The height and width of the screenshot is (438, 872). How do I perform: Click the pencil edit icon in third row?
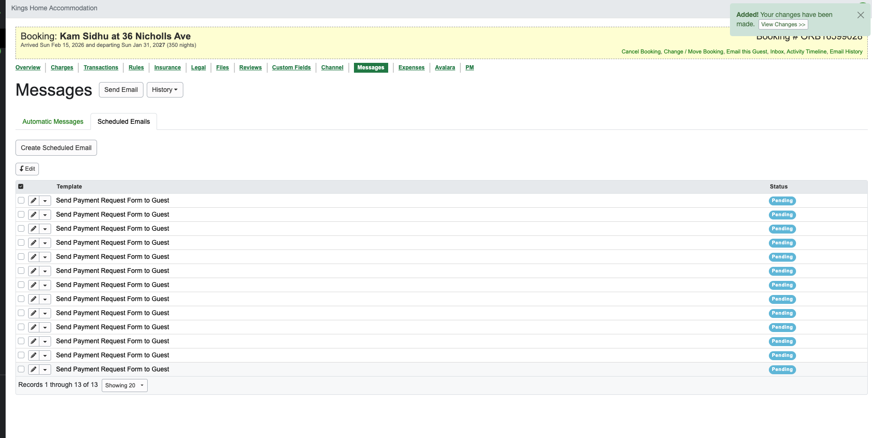pos(33,229)
